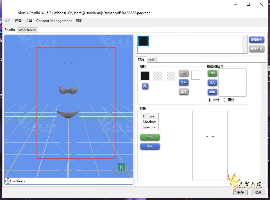Click blue 删除 button in 缩略图目录

click(212, 92)
